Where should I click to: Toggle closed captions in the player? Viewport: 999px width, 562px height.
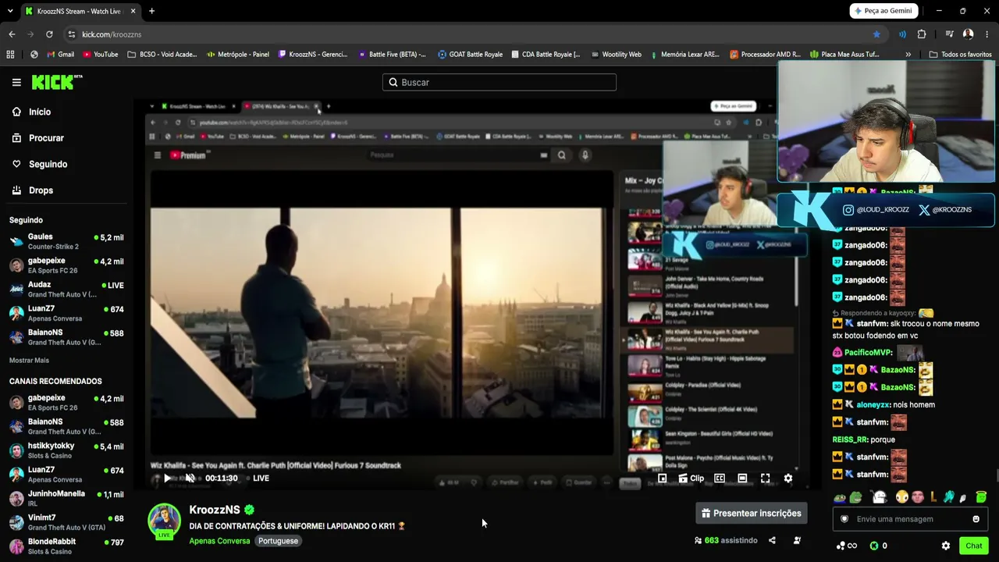720,478
